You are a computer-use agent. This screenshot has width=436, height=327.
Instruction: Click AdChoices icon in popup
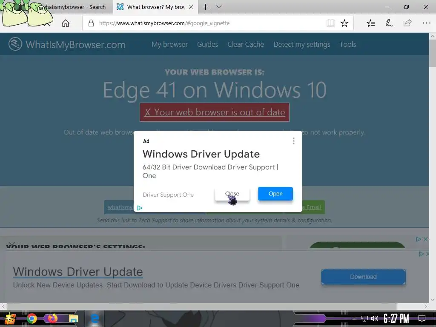pos(140,208)
